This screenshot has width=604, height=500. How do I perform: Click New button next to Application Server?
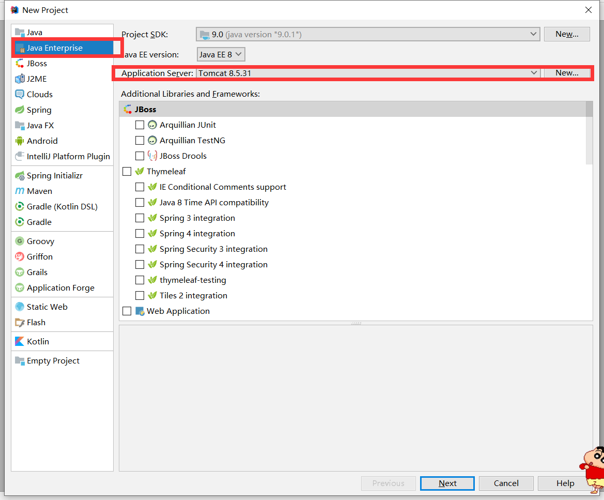[x=567, y=73]
